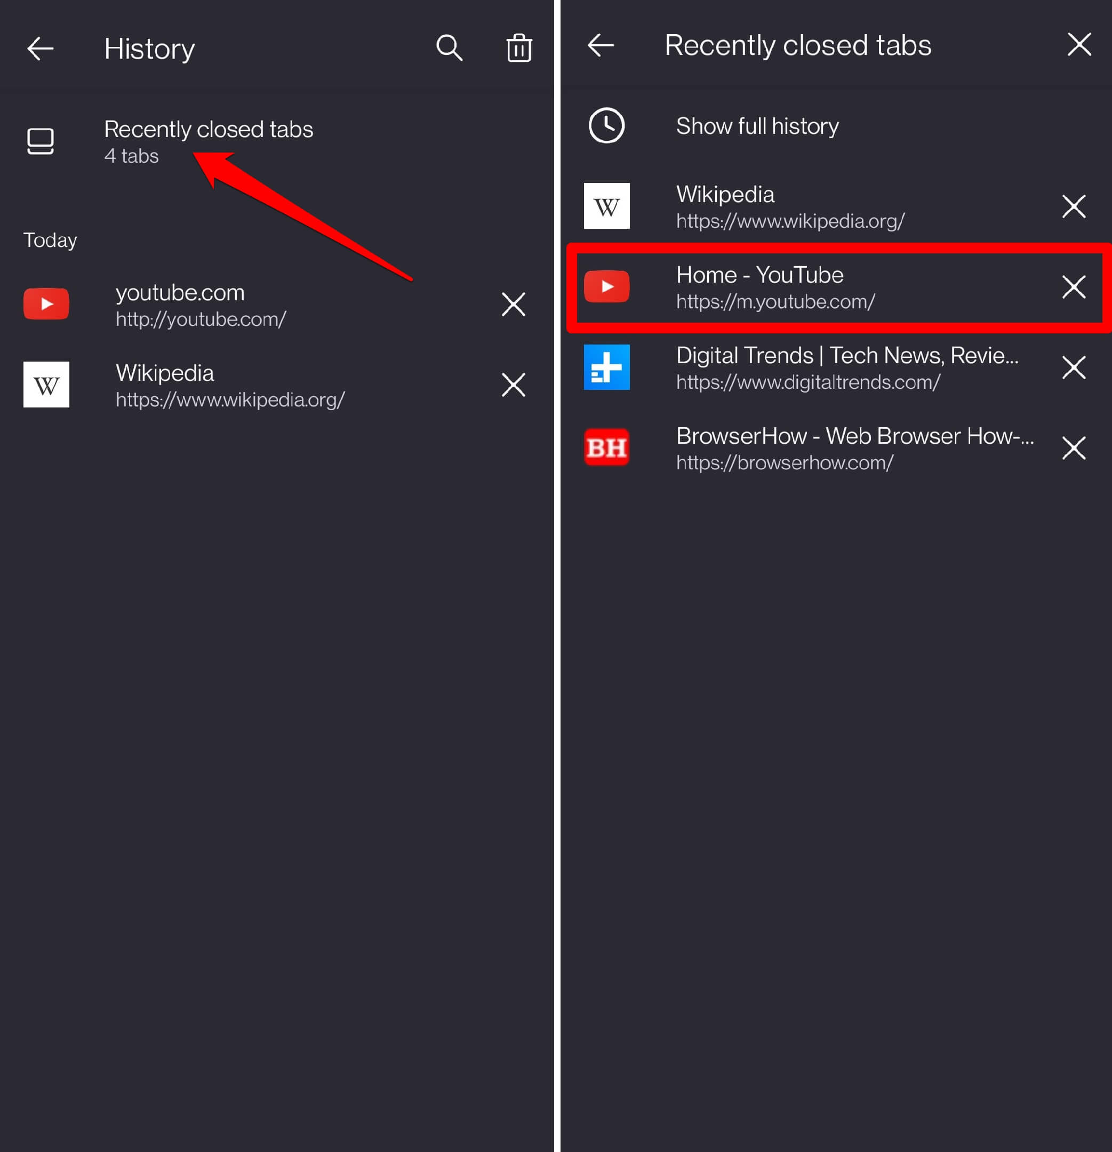
Task: Select the https://www.digitaltrends.com/ URL text
Action: click(808, 382)
